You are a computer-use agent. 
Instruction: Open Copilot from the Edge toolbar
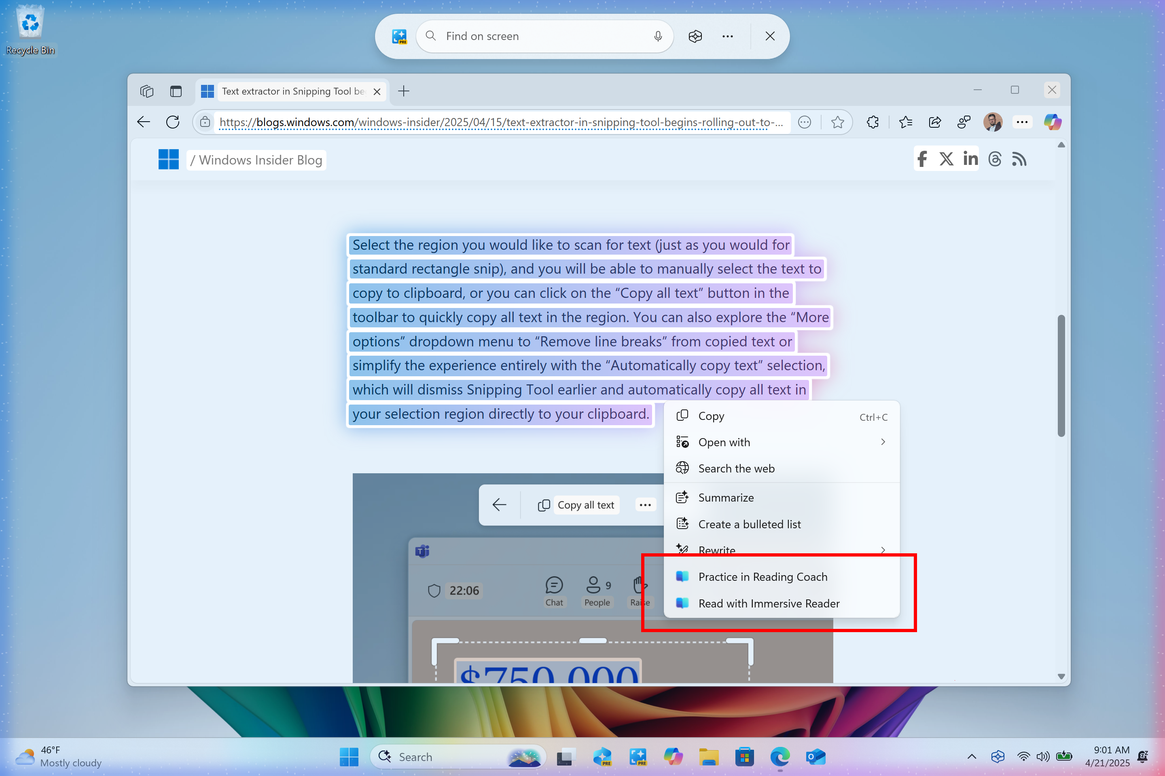pos(1052,122)
